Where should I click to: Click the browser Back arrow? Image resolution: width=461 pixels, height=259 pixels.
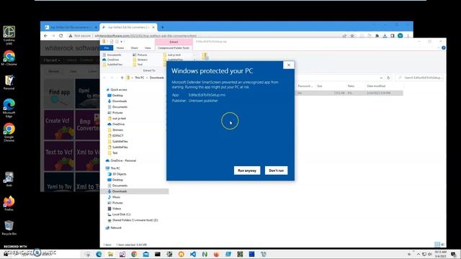pos(45,36)
